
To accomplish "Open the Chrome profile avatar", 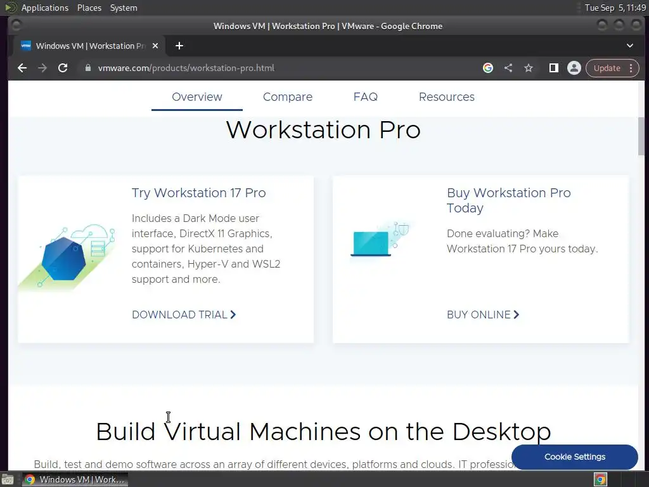I will (x=574, y=68).
